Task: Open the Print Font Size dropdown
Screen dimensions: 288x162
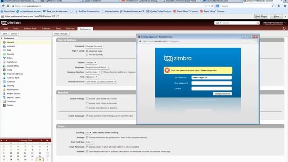Action: [x=90, y=142]
